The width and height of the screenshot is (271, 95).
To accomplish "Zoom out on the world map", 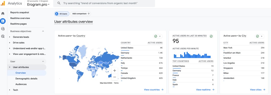I will point(115,77).
